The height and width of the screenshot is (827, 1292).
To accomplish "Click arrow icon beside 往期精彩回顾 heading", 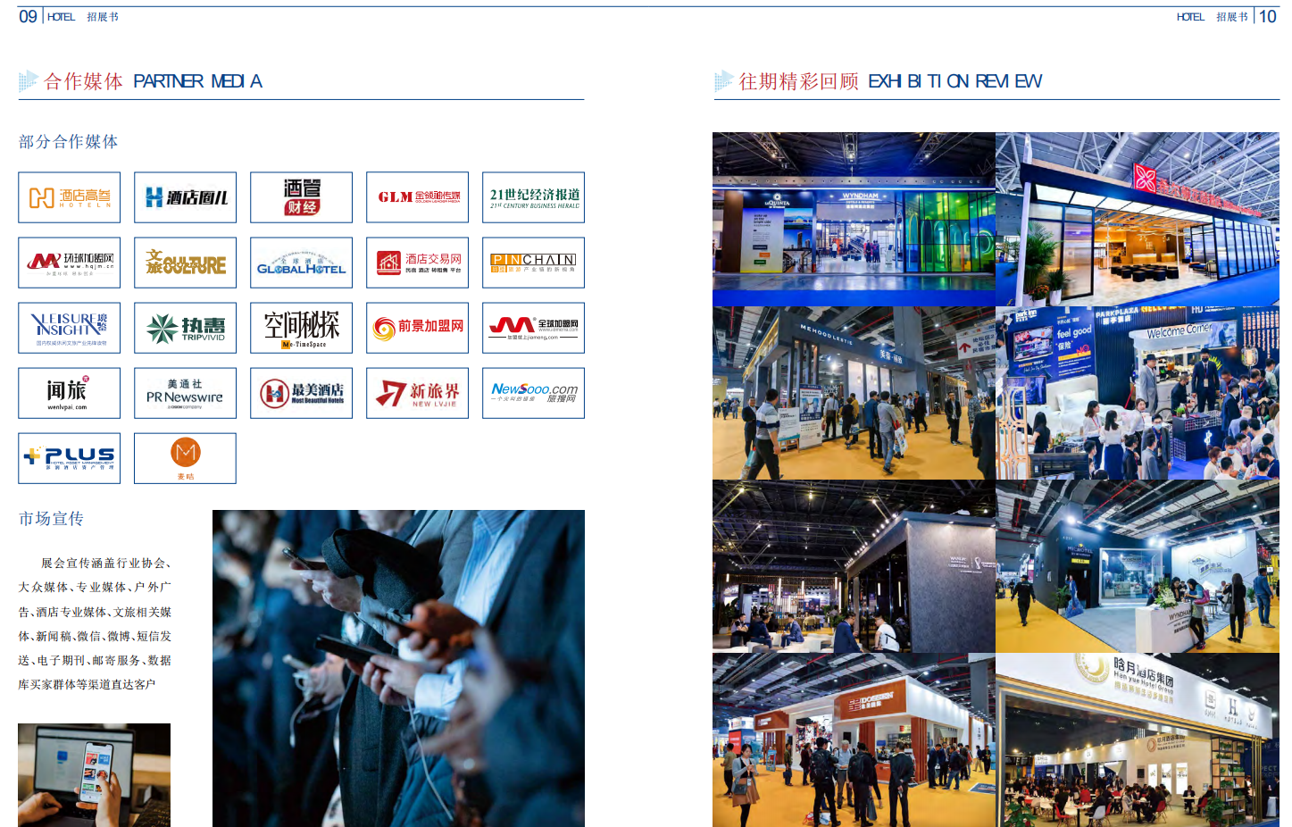I will point(723,81).
